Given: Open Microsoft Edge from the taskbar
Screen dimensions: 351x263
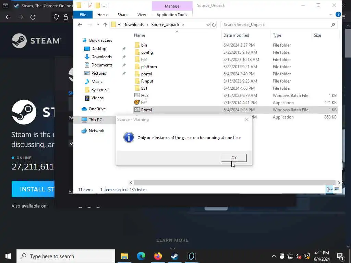Looking at the screenshot, I should (x=141, y=256).
